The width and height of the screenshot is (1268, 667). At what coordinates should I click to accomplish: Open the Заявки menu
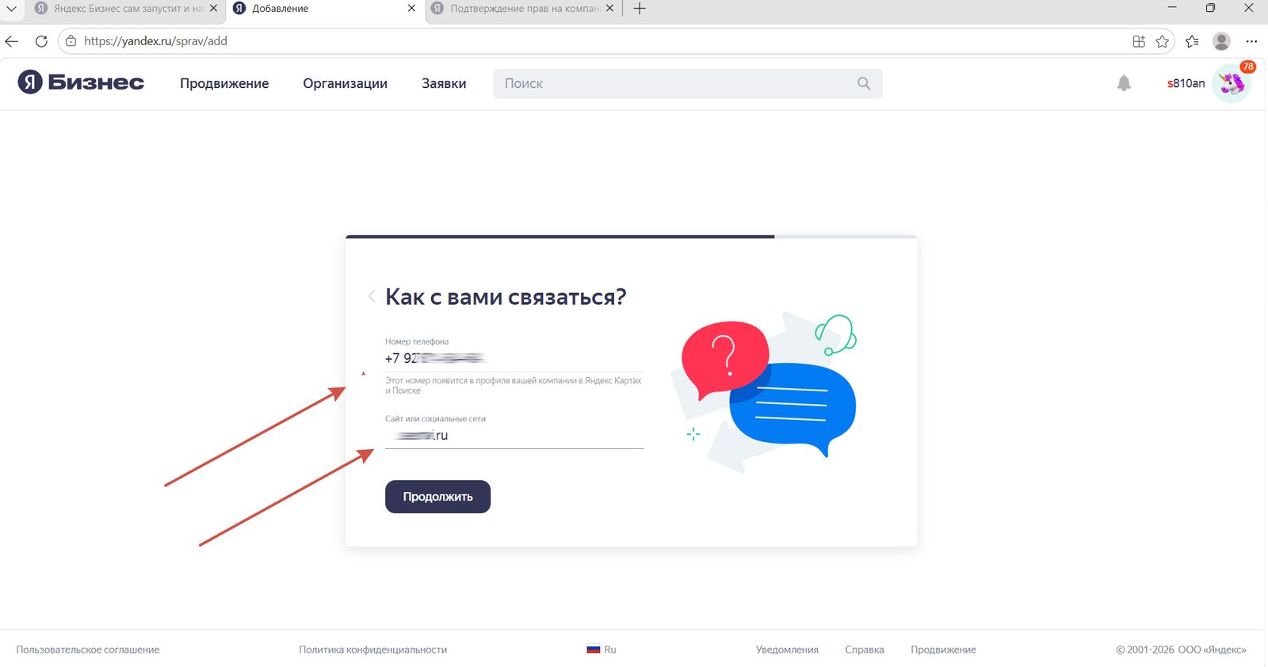pyautogui.click(x=444, y=83)
